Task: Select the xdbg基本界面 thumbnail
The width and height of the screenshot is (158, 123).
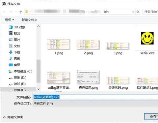Action: click(59, 77)
